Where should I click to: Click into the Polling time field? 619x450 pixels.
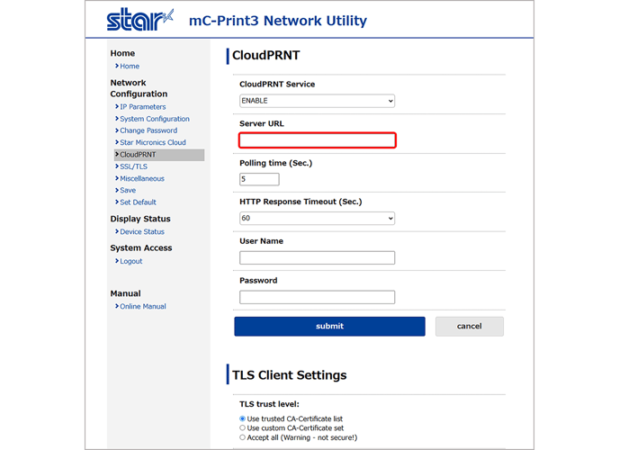[x=259, y=179]
